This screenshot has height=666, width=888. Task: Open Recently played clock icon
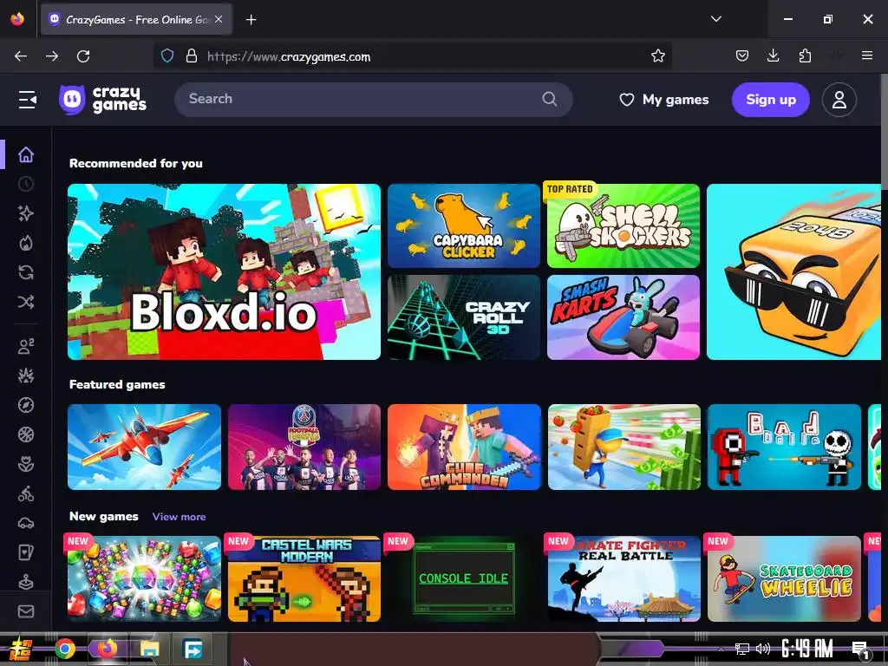[x=26, y=184]
